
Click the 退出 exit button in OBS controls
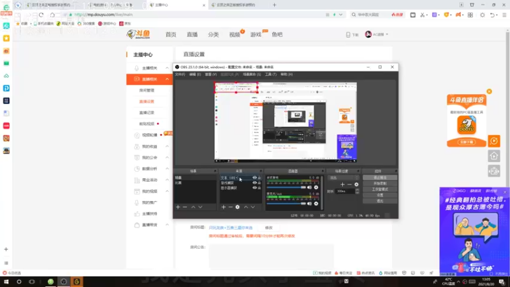click(x=380, y=201)
